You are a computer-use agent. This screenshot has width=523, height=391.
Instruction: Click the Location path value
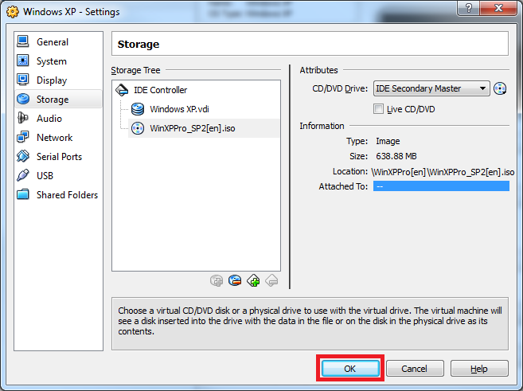[443, 172]
